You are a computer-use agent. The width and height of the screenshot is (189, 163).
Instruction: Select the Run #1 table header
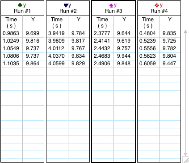[x=22, y=8]
